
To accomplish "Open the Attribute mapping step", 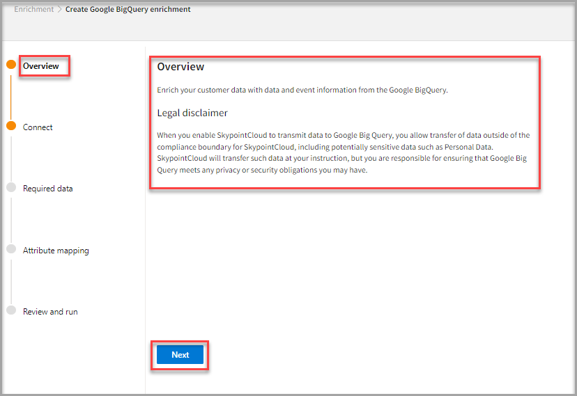I will point(56,250).
